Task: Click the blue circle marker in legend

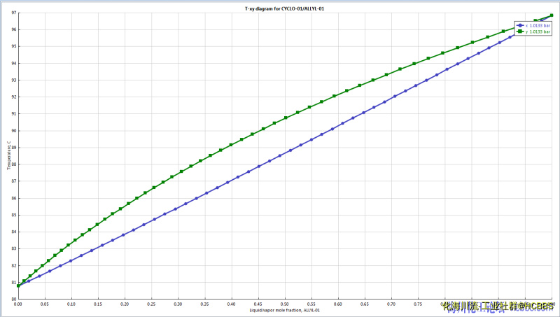Action: [x=519, y=24]
